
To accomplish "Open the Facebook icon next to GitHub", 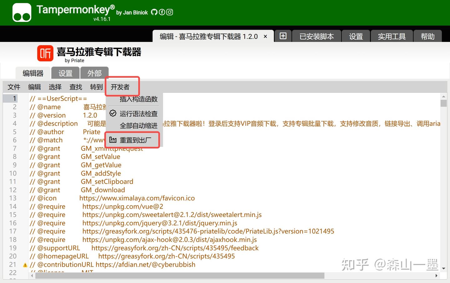I will pyautogui.click(x=162, y=12).
